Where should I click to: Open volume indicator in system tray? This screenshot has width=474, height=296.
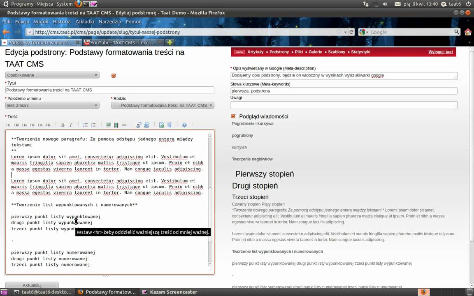tap(385, 4)
